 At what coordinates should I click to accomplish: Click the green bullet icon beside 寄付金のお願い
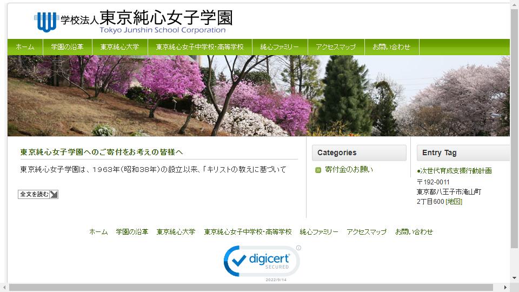[318, 170]
